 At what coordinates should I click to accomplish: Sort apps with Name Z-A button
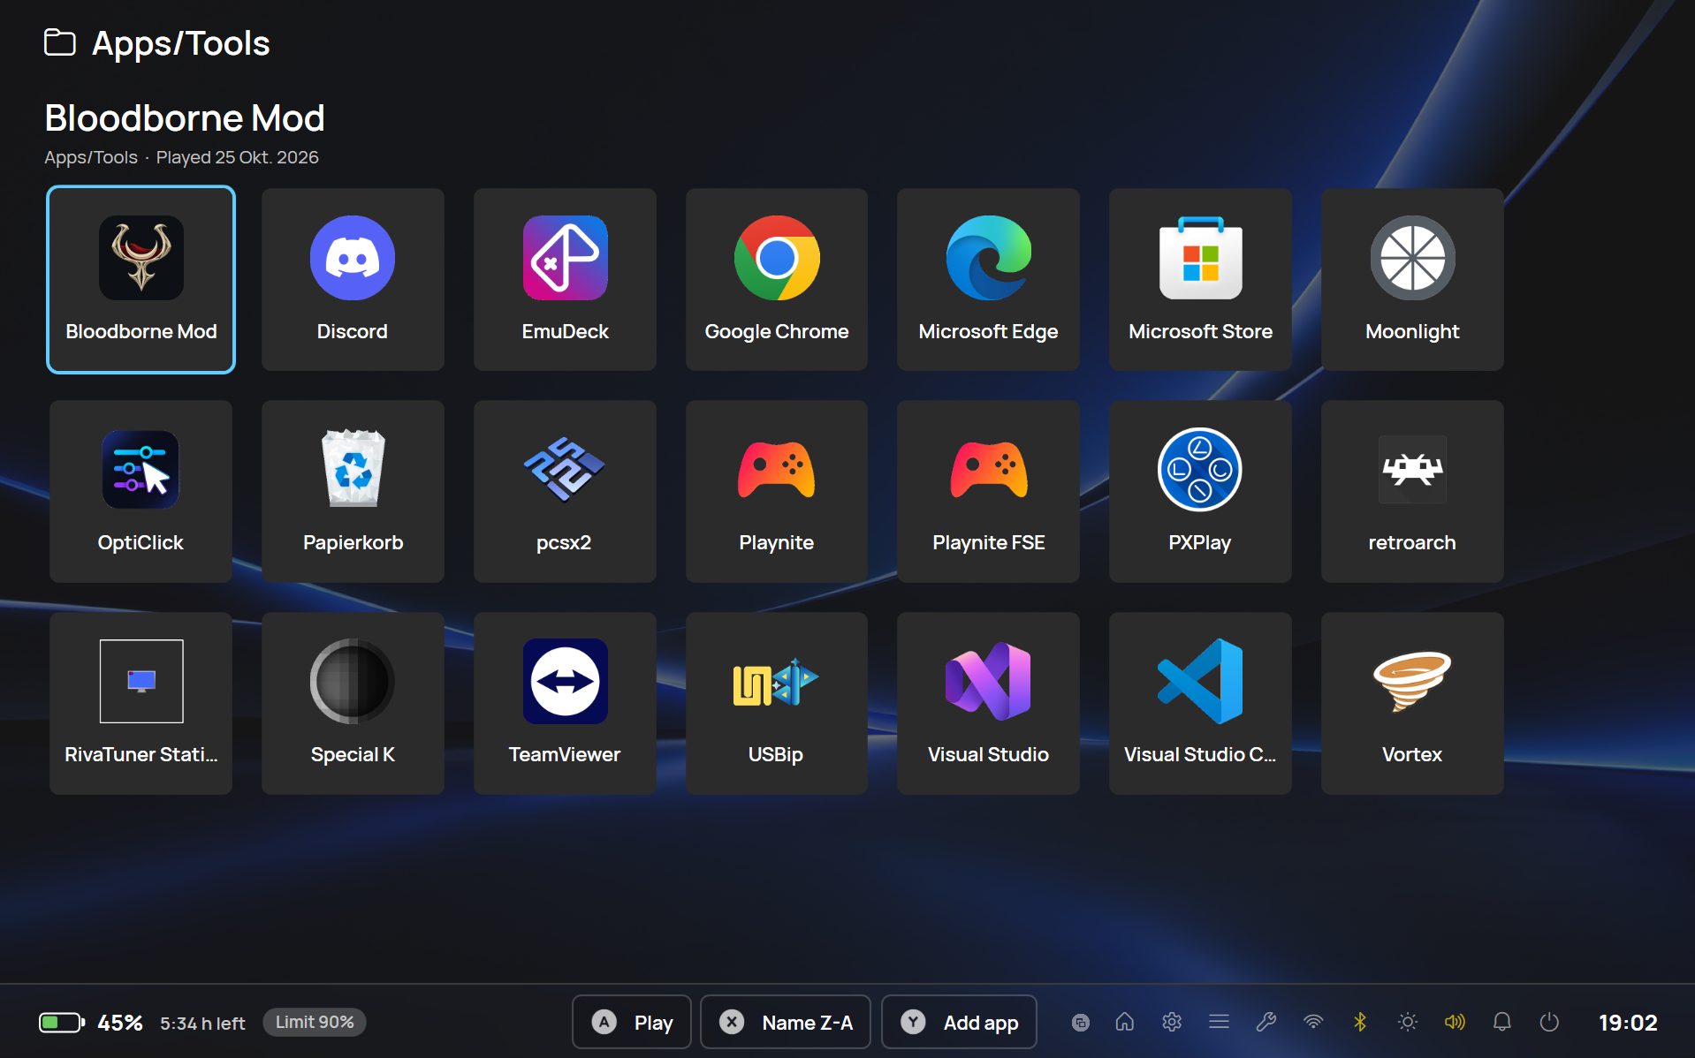[786, 1022]
